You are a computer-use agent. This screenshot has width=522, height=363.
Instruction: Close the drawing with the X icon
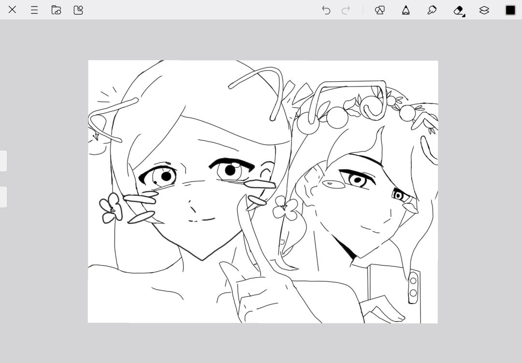[x=12, y=10]
